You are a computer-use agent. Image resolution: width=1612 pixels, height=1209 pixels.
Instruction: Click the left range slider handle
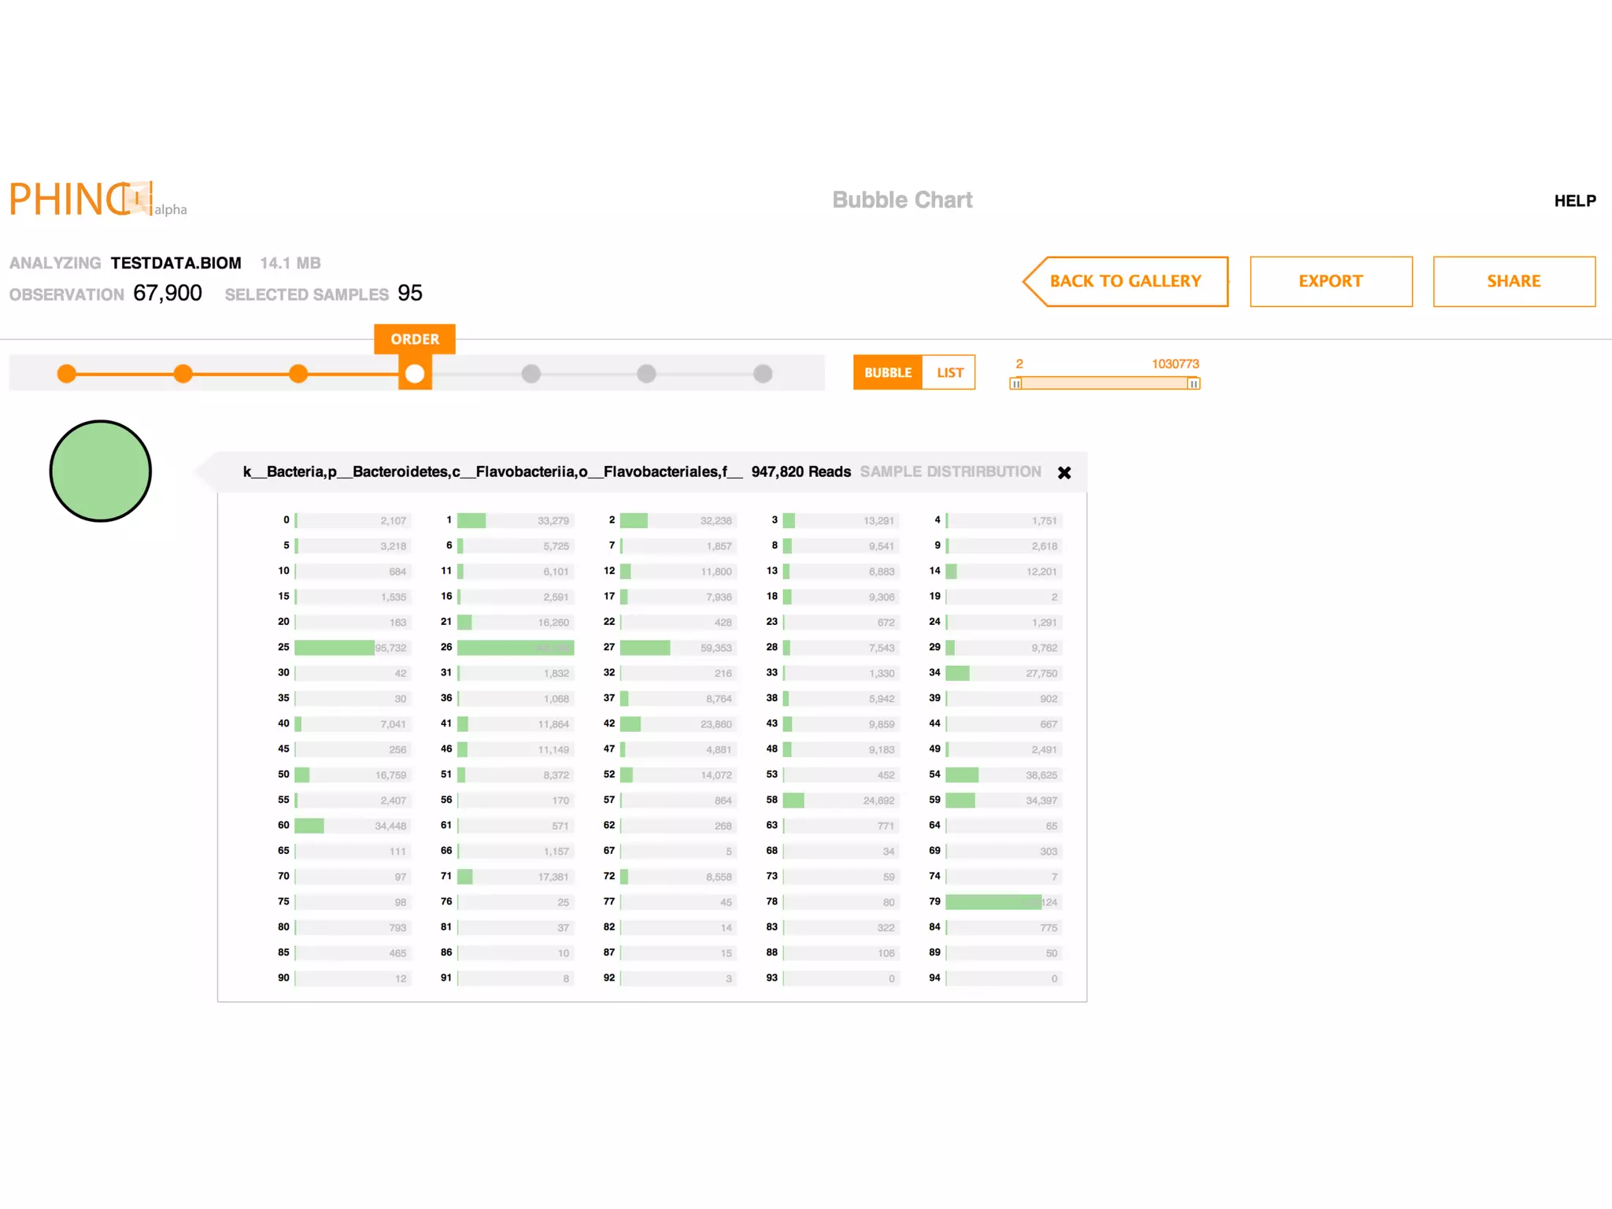(1016, 383)
